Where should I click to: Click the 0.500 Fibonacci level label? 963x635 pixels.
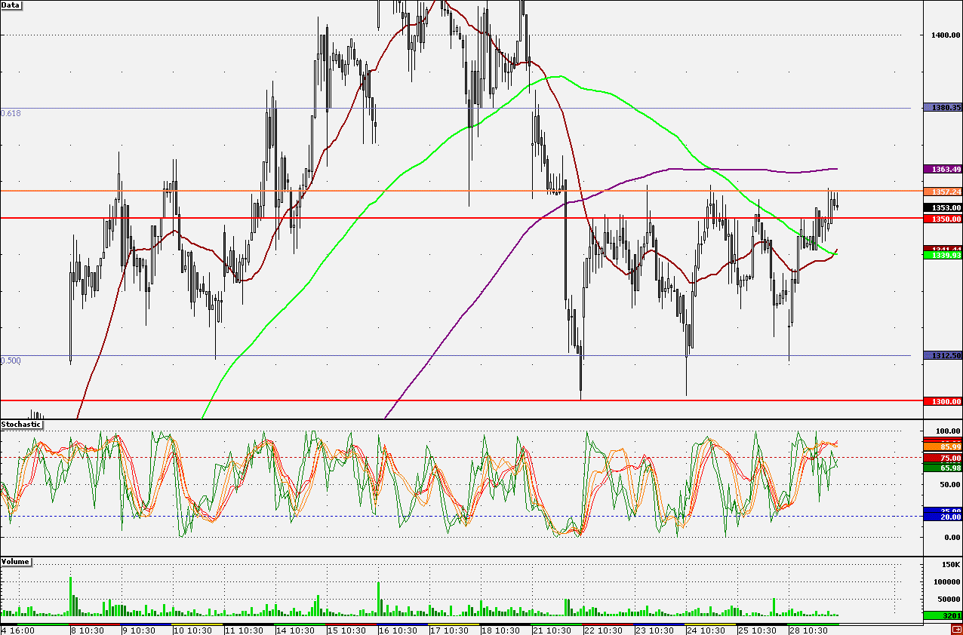click(x=11, y=360)
